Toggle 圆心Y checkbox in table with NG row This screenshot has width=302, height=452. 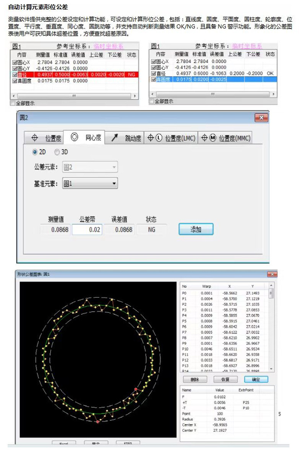coord(15,68)
